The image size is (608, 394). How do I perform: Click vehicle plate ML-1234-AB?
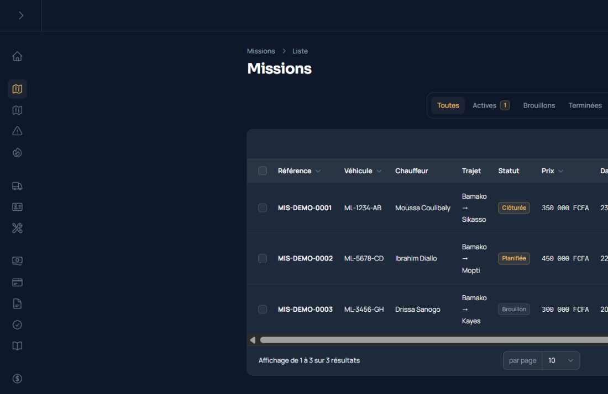click(x=363, y=208)
